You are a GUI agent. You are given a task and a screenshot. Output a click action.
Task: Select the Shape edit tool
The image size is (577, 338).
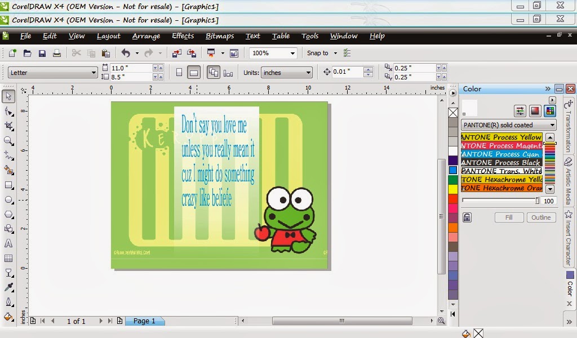[x=8, y=112]
